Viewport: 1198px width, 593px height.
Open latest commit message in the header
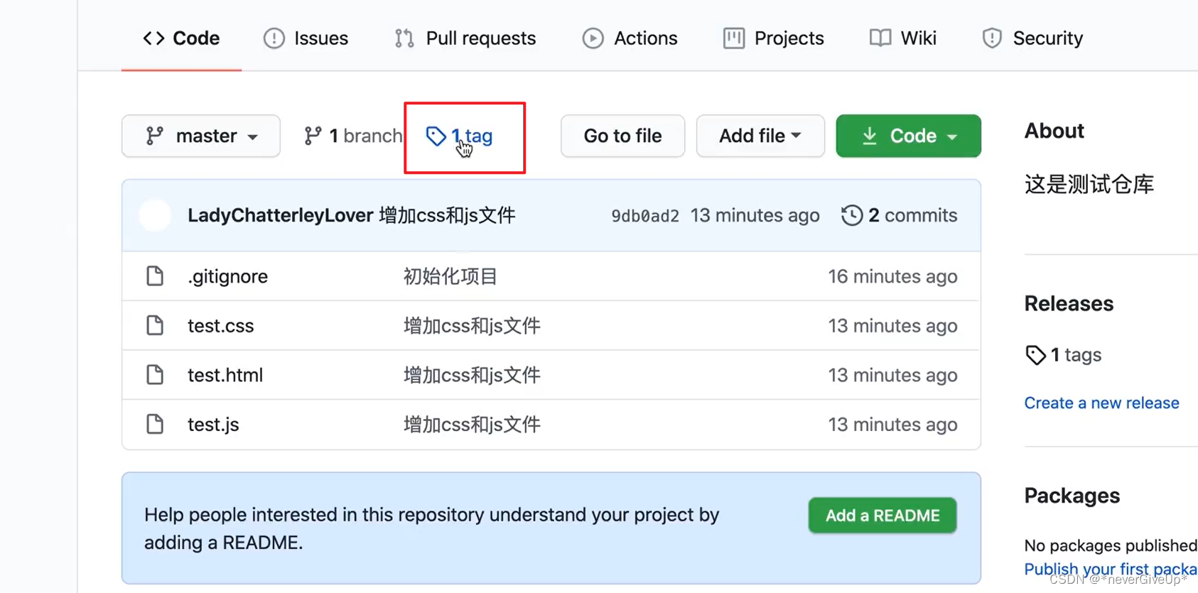coord(447,215)
